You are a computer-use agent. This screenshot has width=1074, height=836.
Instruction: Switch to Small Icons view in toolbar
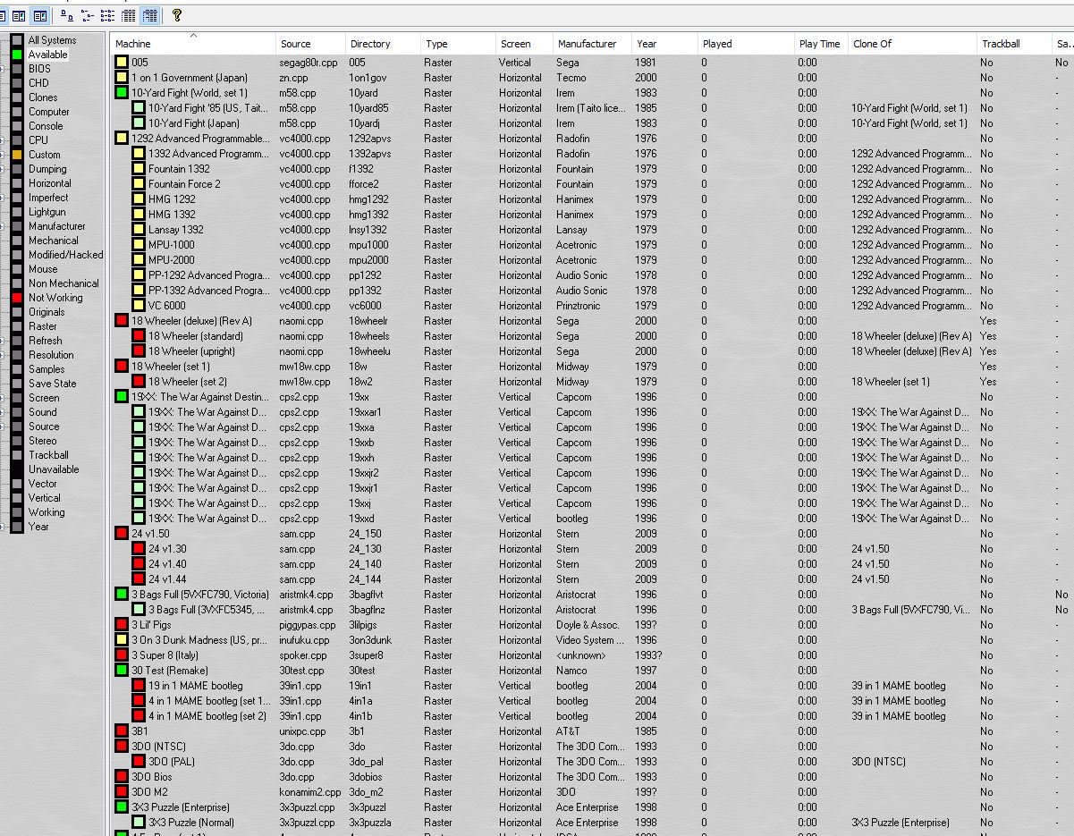coord(88,15)
